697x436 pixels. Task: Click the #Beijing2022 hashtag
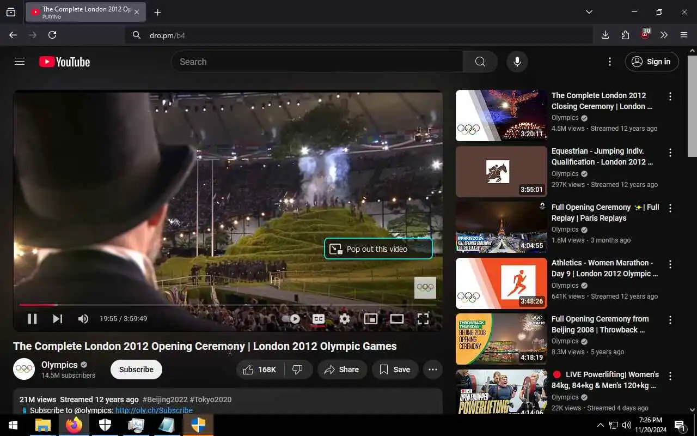coord(164,399)
